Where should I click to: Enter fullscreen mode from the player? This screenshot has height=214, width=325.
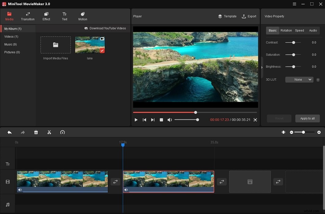tap(255, 120)
